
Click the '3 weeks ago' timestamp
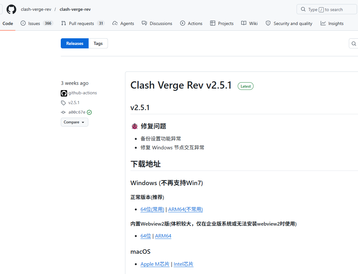point(75,83)
